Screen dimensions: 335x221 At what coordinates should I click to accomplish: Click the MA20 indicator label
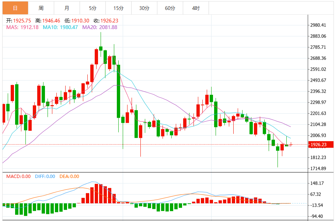tap(100, 27)
